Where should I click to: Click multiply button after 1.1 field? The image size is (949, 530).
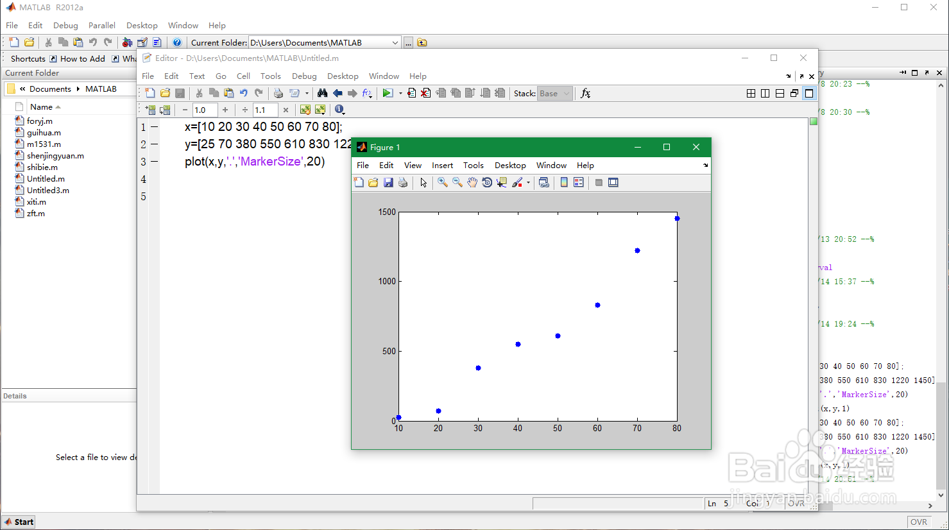tap(286, 110)
